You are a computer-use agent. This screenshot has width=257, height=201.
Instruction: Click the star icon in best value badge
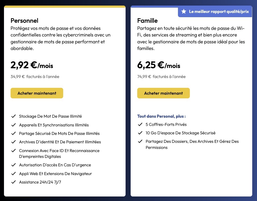(184, 12)
